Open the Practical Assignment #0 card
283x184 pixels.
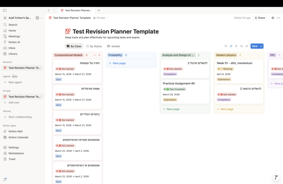178,83
